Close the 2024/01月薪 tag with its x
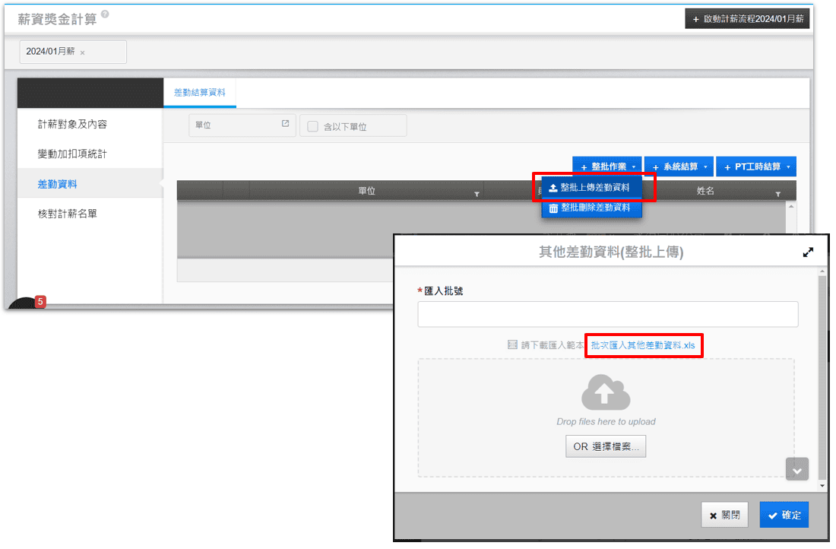The height and width of the screenshot is (549, 836). (82, 52)
